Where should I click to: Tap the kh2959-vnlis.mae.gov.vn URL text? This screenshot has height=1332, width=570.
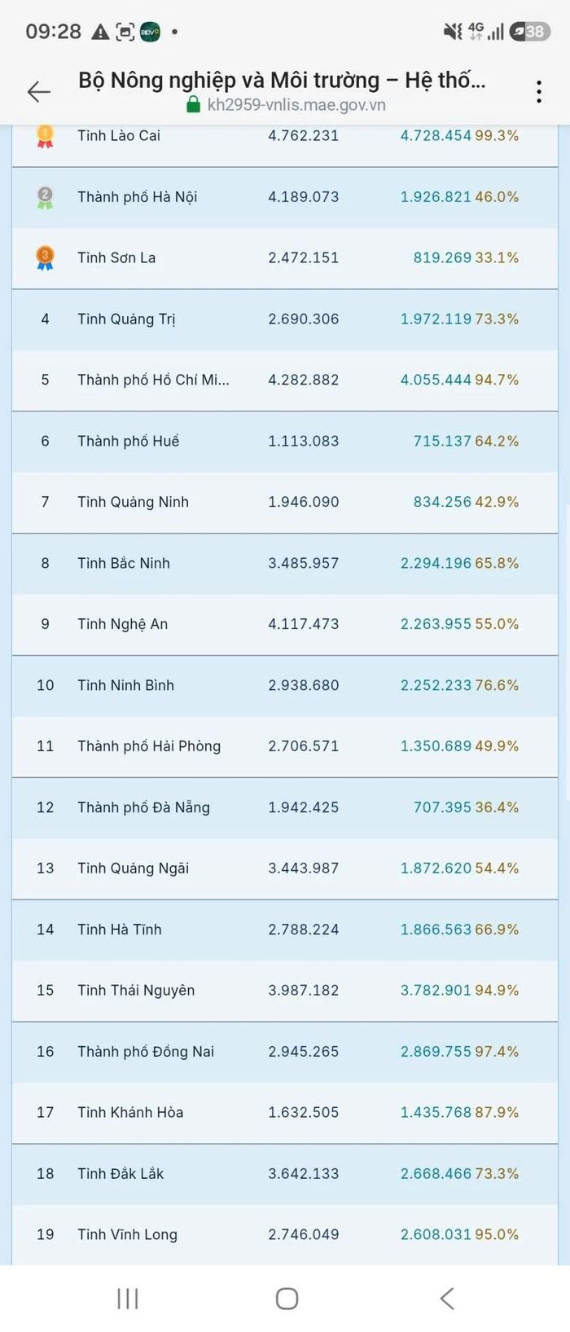click(x=296, y=105)
